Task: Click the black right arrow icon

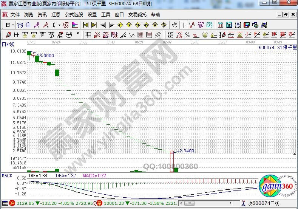Action: [112, 25]
